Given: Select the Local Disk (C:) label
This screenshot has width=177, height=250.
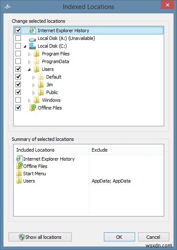Looking at the screenshot, I should tap(52, 46).
